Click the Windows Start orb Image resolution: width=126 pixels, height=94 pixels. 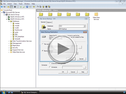(x=4, y=92)
